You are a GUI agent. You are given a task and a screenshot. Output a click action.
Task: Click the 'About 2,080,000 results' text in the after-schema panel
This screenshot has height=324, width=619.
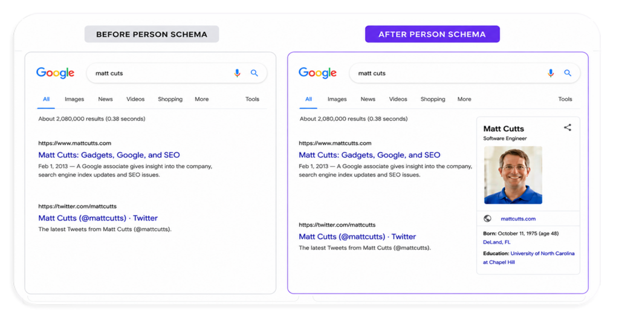354,119
